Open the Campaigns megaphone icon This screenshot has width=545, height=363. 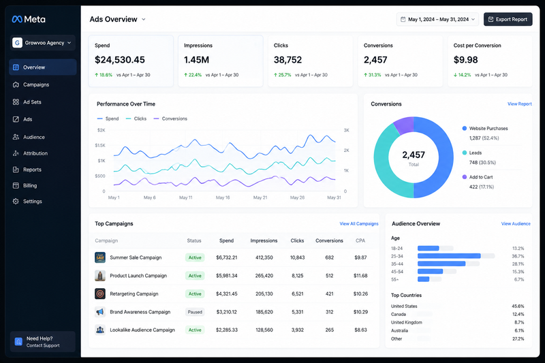(16, 84)
